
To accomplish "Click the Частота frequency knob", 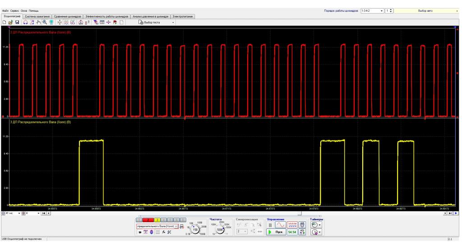I will tap(220, 229).
